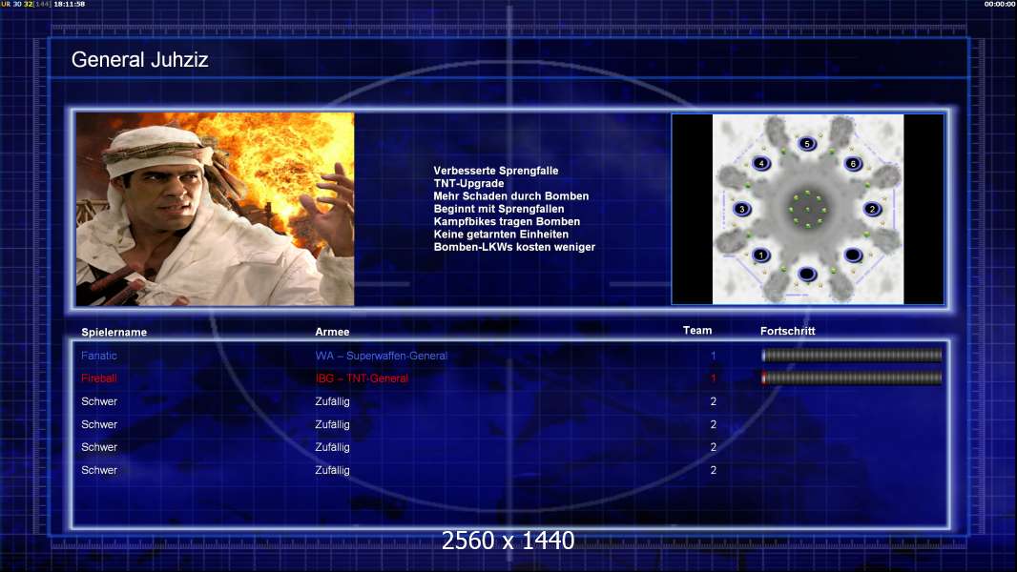Select start position 5 marker
The height and width of the screenshot is (572, 1017).
(807, 144)
